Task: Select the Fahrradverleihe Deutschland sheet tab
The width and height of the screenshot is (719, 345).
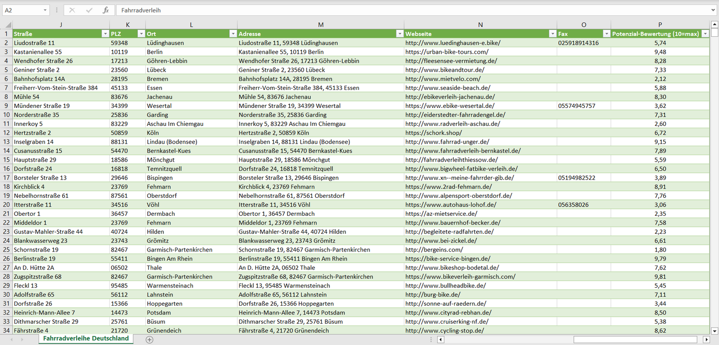Action: (x=86, y=339)
